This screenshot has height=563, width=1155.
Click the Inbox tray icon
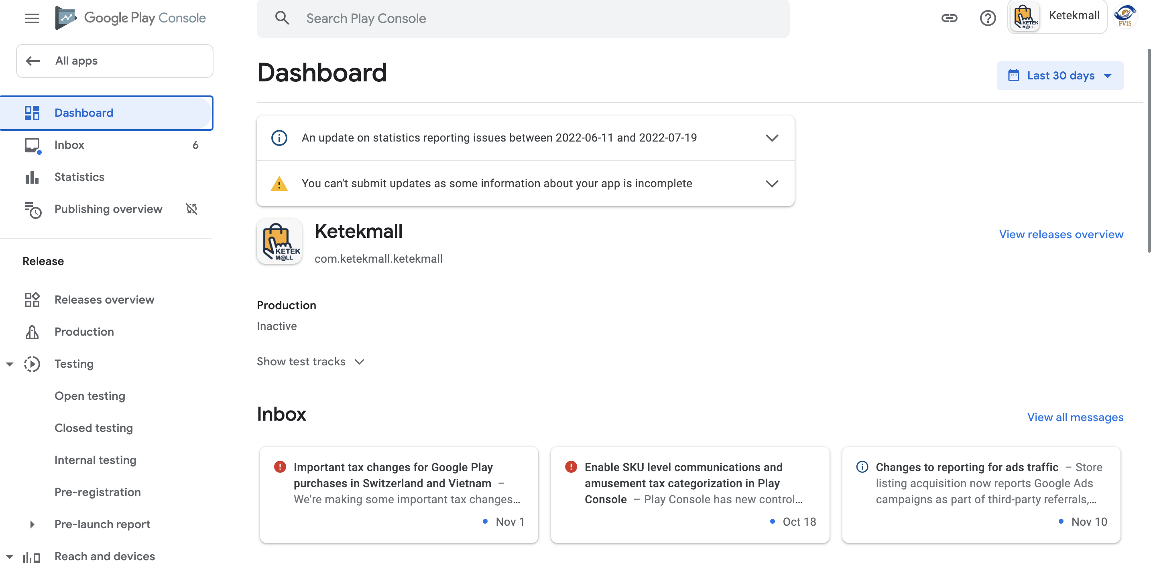[x=32, y=145]
